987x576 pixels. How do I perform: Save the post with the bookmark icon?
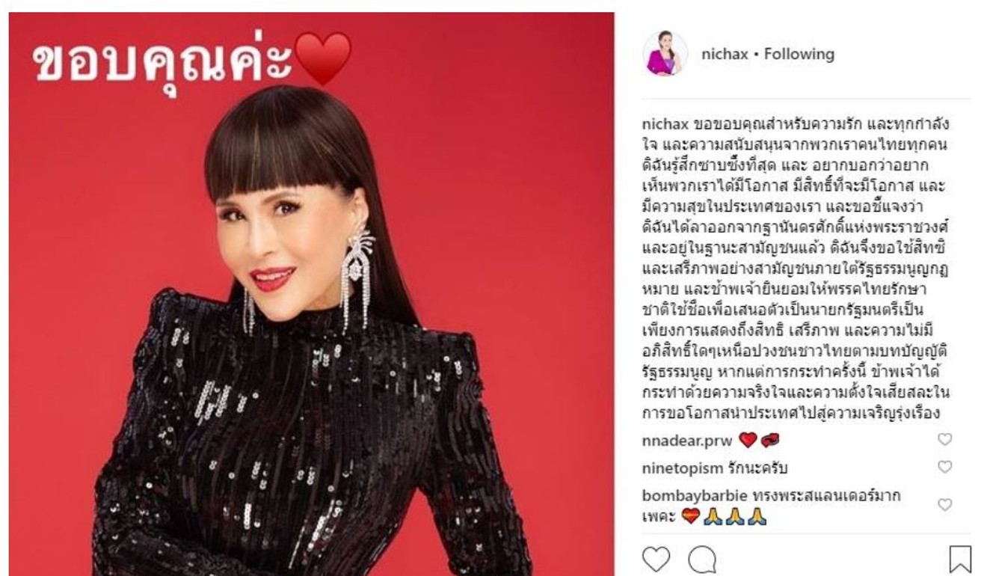[x=960, y=560]
